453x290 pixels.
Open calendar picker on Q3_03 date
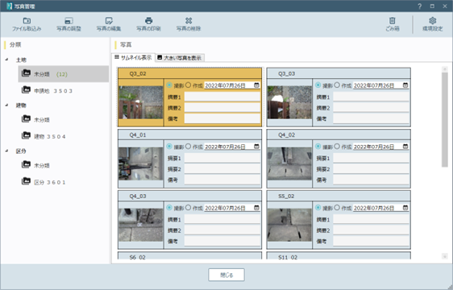[x=405, y=85]
